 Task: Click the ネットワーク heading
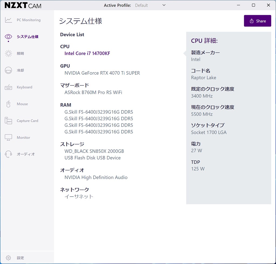(x=74, y=190)
